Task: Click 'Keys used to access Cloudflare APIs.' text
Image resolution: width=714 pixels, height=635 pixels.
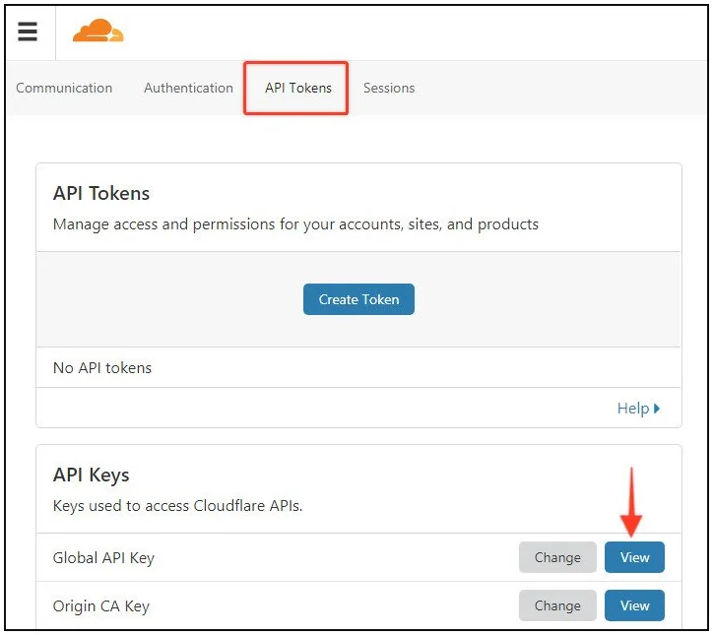Action: click(177, 506)
